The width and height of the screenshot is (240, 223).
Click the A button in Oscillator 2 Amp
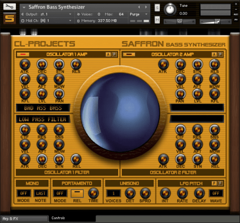tap(214, 55)
